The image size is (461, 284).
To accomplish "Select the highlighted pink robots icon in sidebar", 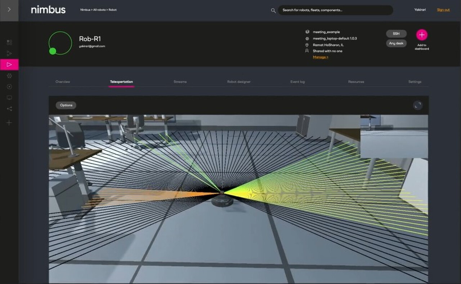I will pos(9,64).
